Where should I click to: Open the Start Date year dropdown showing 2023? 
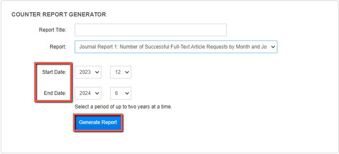tap(88, 72)
